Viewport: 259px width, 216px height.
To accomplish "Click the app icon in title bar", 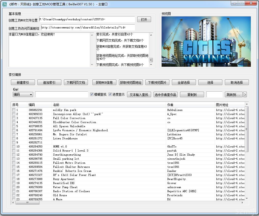I will 5,4.
